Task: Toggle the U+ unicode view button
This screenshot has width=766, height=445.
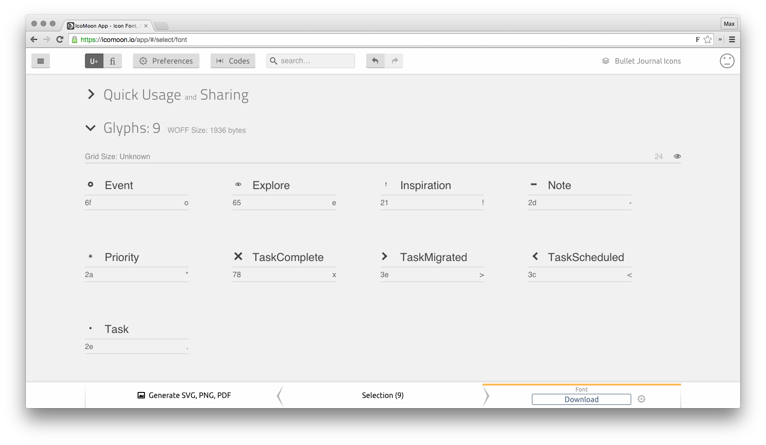Action: (x=94, y=61)
